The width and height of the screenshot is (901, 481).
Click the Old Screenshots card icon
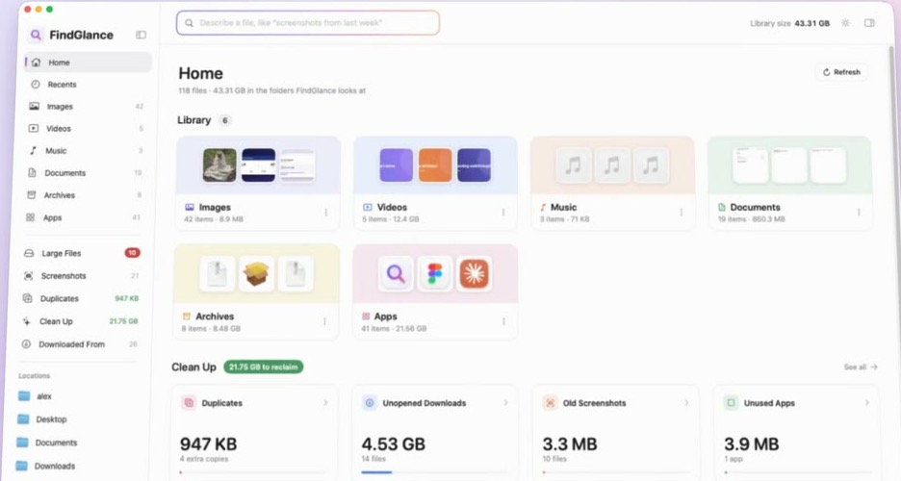point(550,403)
